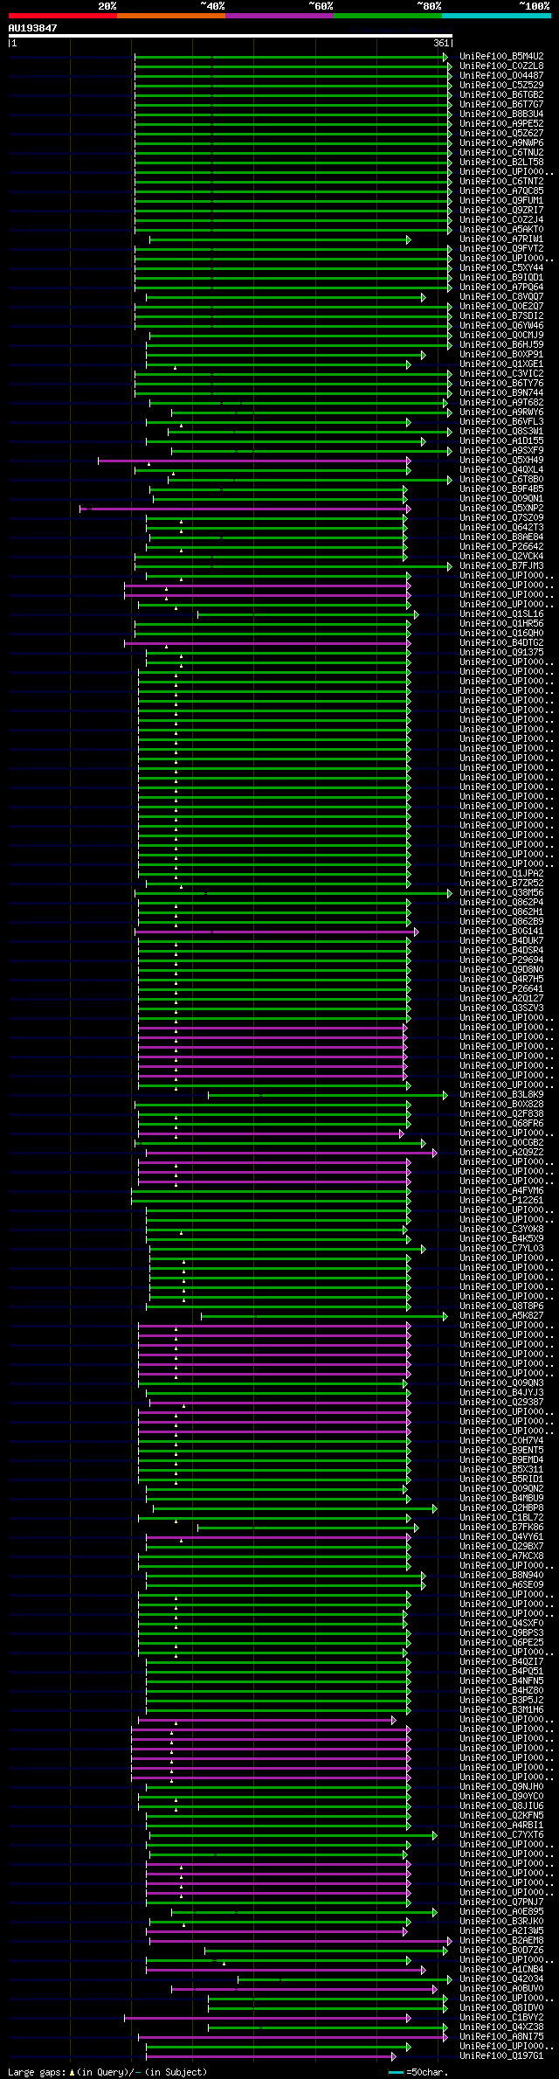Click the UniRef100_Q8S3W1 hit name
This screenshot has width=559, height=2079.
coord(501,432)
